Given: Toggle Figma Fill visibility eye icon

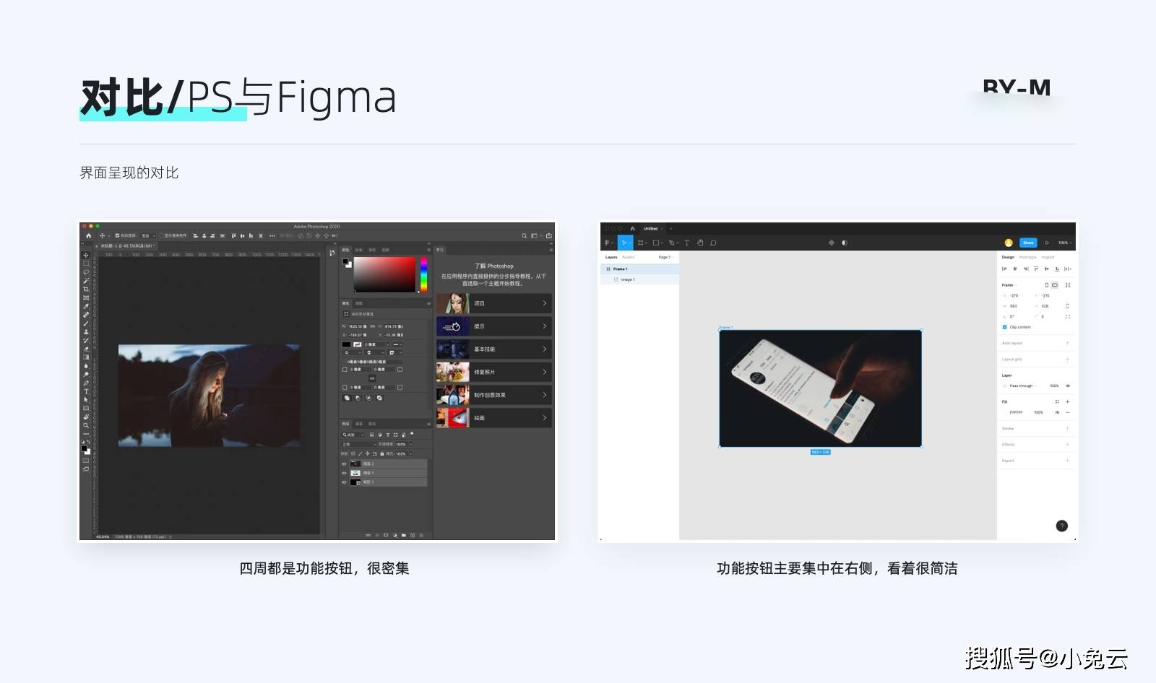Looking at the screenshot, I should [1057, 412].
